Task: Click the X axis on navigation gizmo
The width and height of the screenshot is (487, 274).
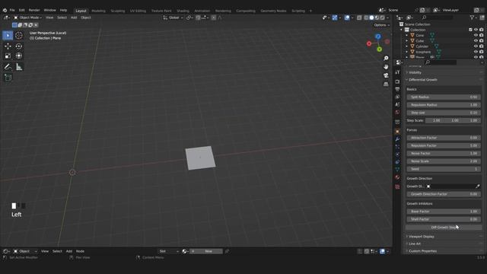Action: (x=369, y=44)
